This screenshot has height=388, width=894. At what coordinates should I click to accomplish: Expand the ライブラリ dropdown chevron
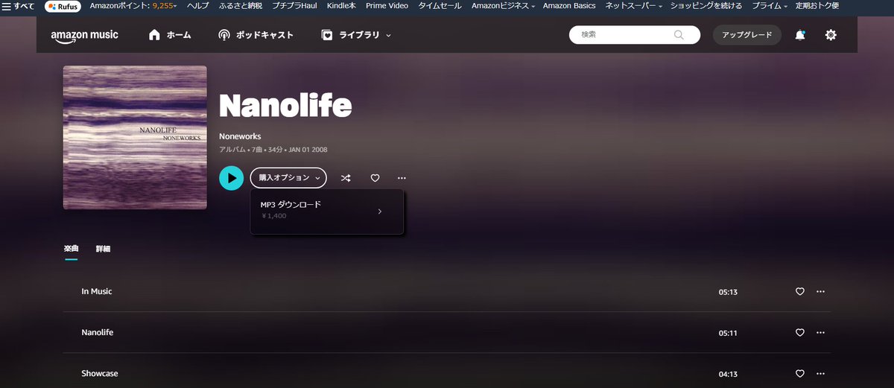(x=389, y=35)
